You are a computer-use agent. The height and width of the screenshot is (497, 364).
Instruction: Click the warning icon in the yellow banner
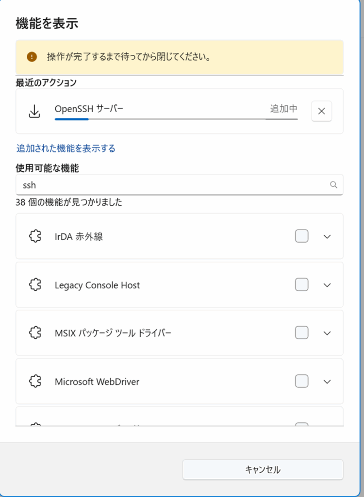pyautogui.click(x=32, y=57)
